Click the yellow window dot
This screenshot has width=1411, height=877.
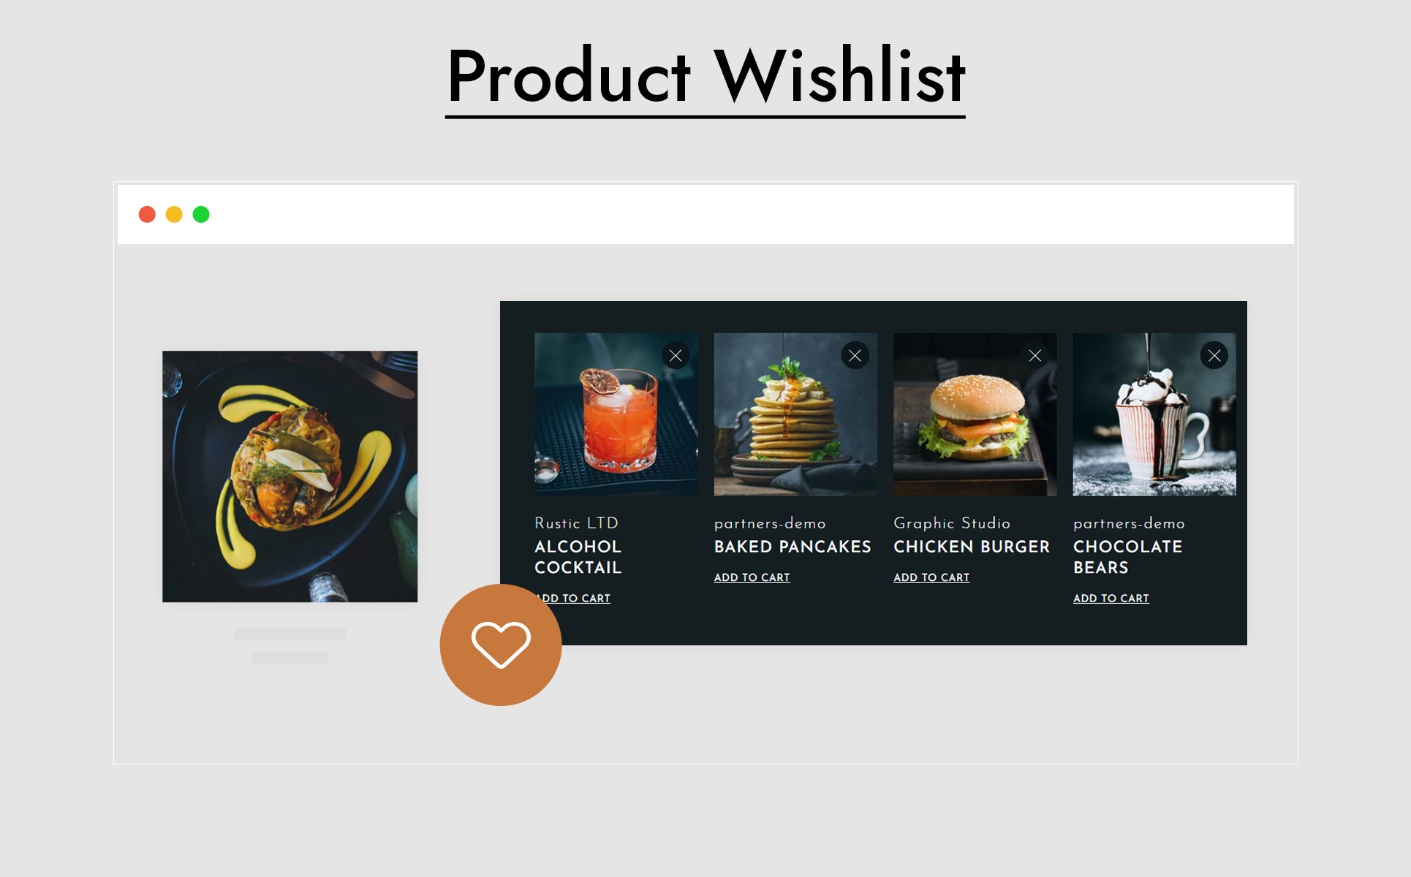tap(174, 214)
